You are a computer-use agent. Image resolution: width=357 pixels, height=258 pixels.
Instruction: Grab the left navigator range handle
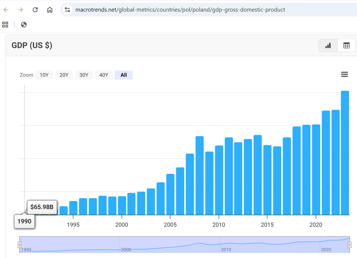pyautogui.click(x=20, y=245)
